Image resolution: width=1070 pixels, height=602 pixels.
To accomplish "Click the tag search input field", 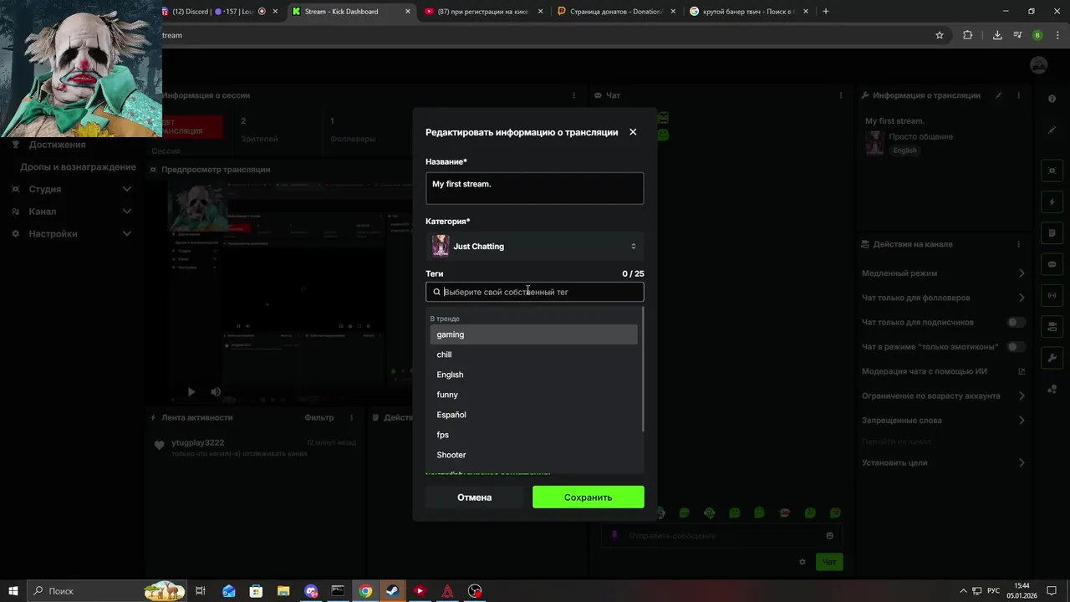I will click(535, 292).
